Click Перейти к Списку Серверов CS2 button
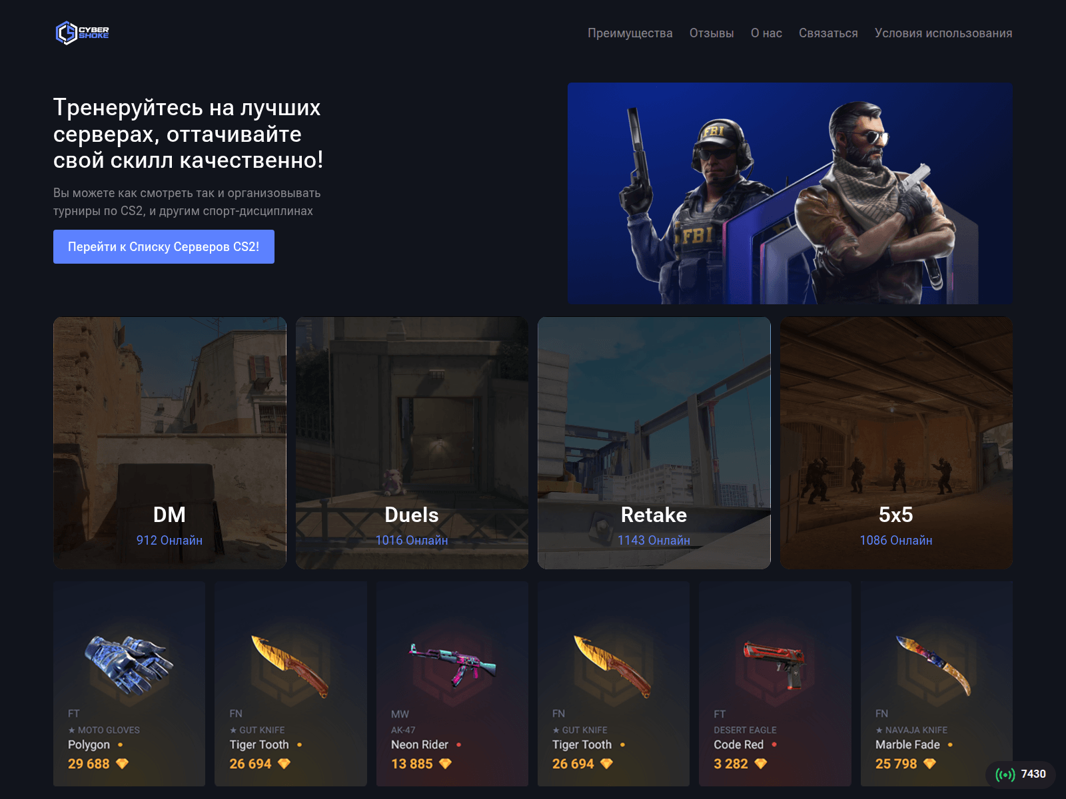The height and width of the screenshot is (799, 1066). tap(164, 246)
